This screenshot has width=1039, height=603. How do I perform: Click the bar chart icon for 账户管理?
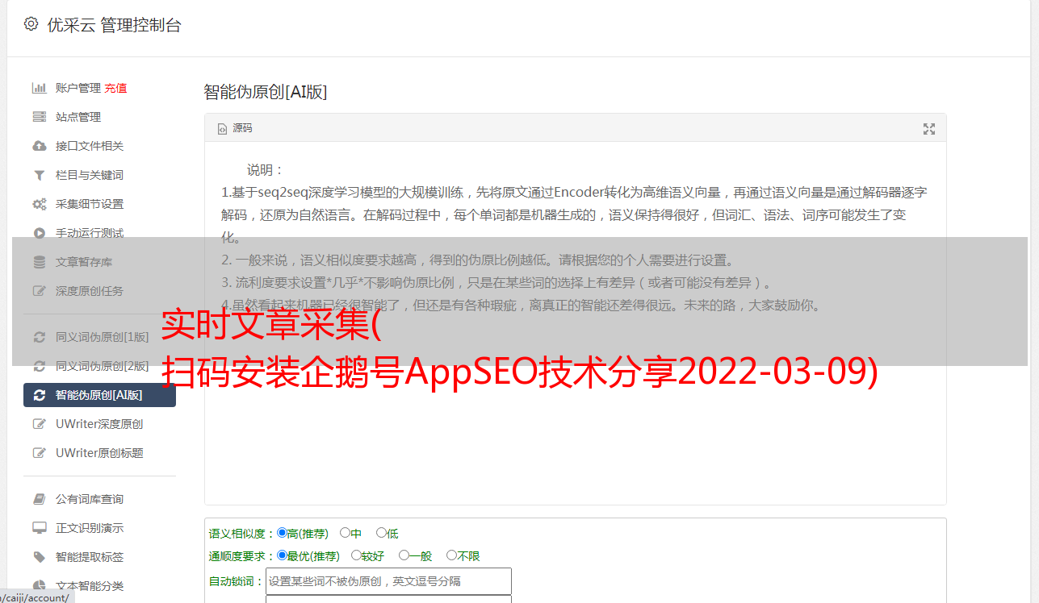(39, 88)
